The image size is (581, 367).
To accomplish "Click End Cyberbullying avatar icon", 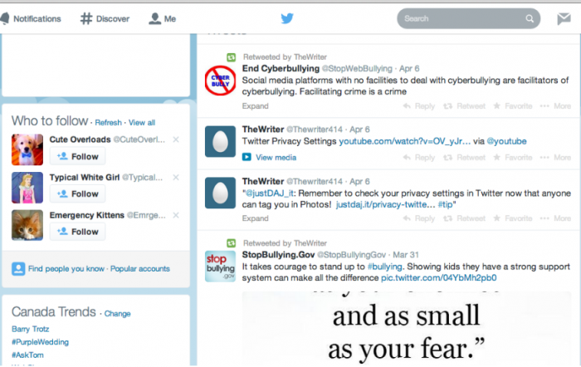I will tap(221, 81).
